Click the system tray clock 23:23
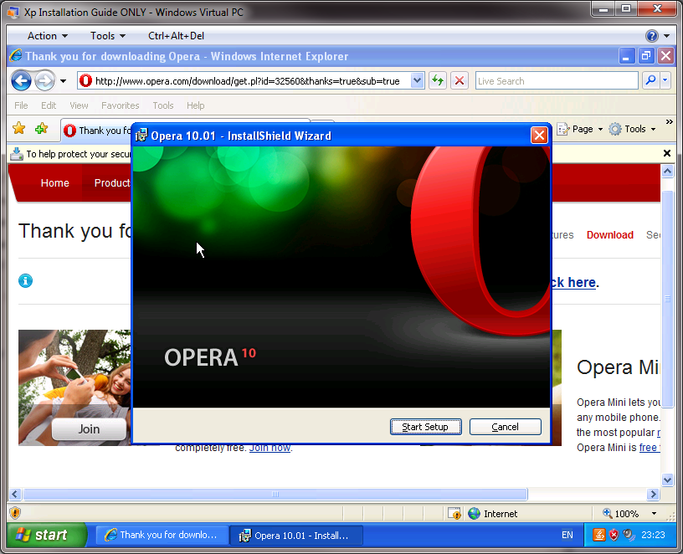 click(653, 535)
